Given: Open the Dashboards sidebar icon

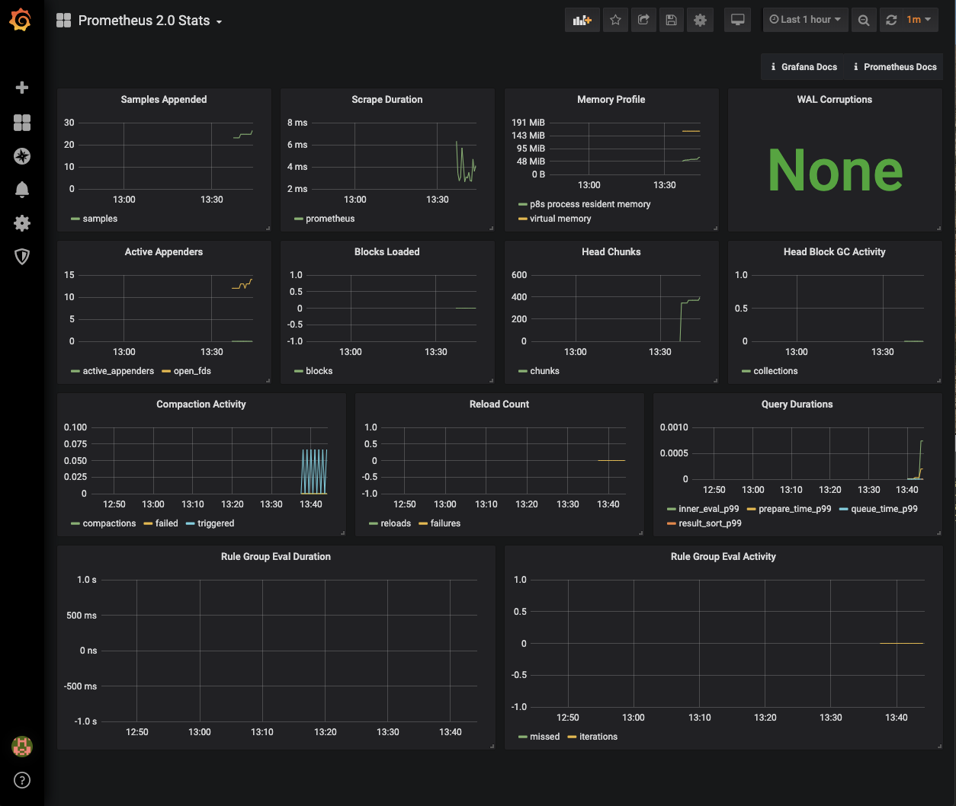Looking at the screenshot, I should (x=22, y=123).
